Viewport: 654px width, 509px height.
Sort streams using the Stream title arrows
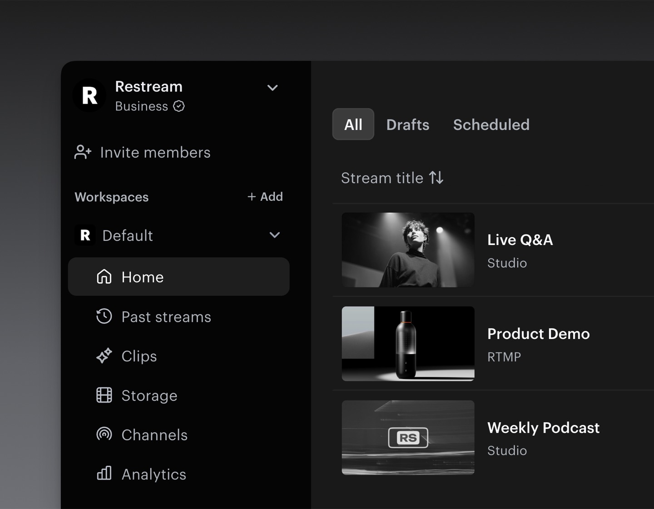pos(436,178)
